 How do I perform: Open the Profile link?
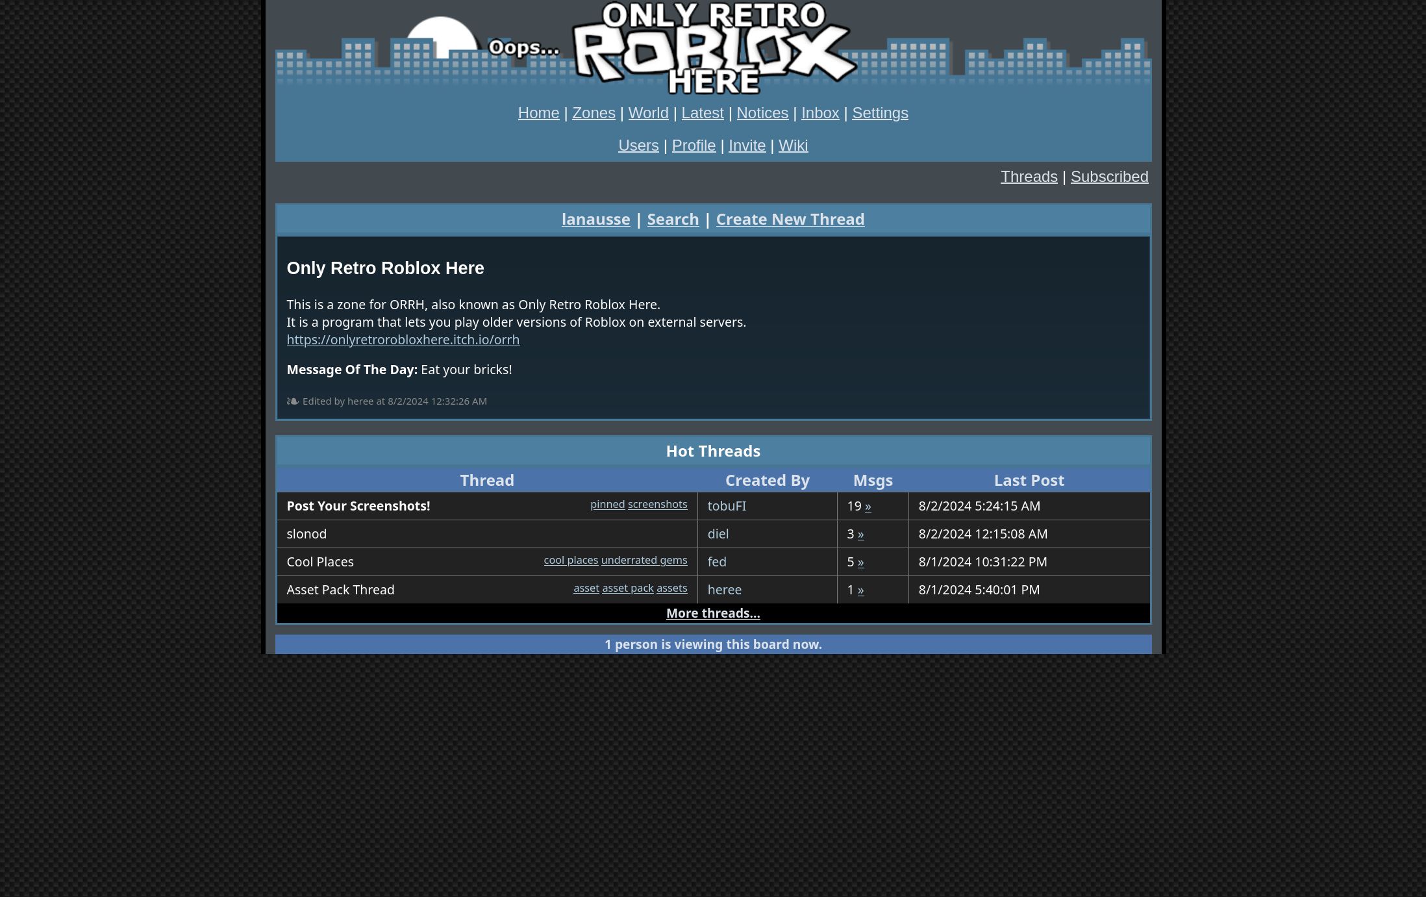694,145
